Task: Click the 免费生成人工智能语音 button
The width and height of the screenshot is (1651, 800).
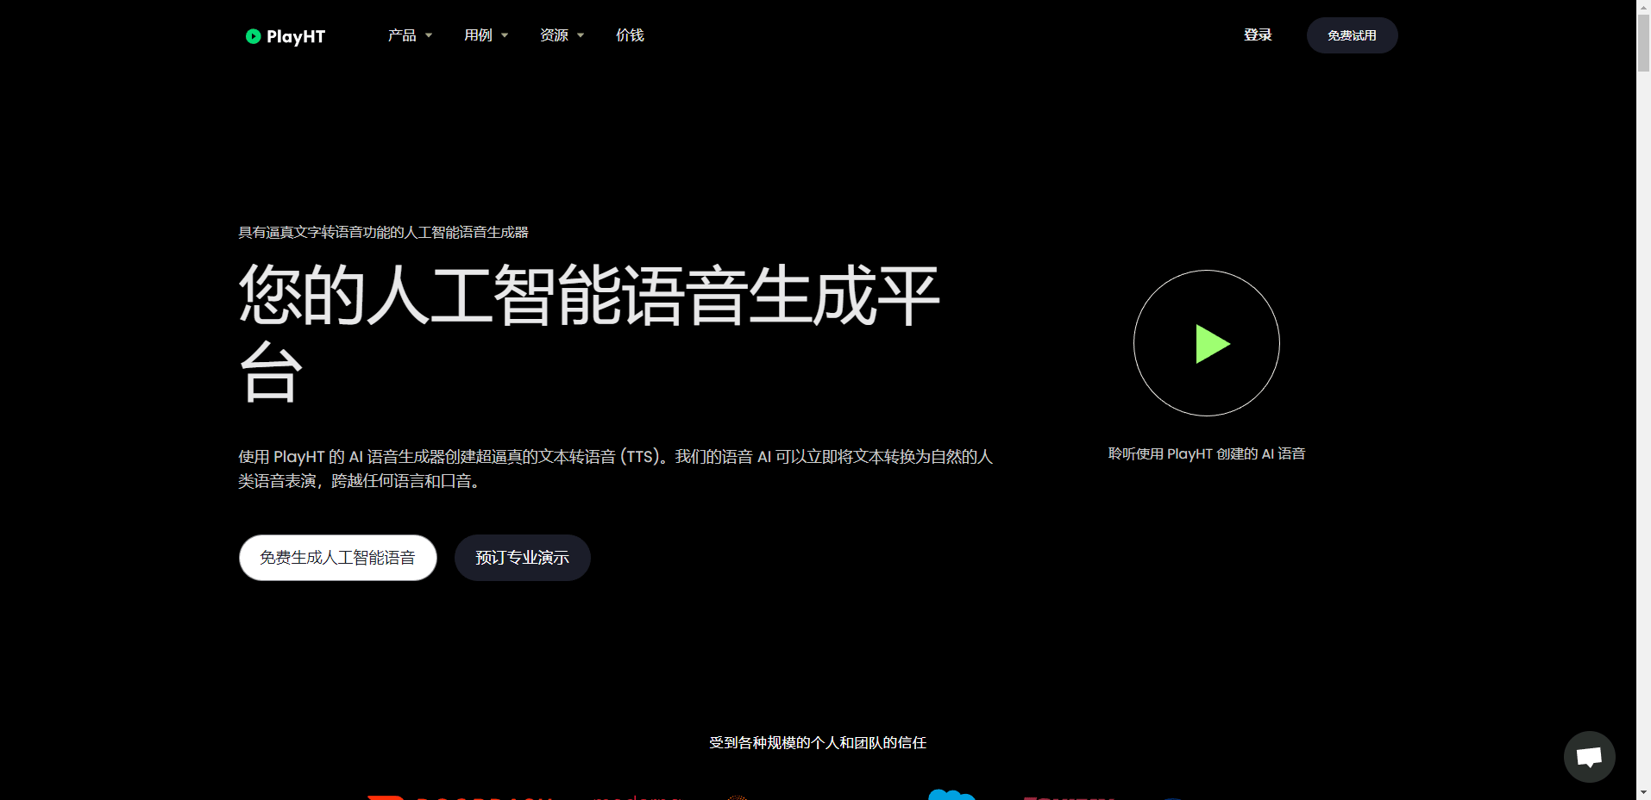Action: pyautogui.click(x=337, y=558)
